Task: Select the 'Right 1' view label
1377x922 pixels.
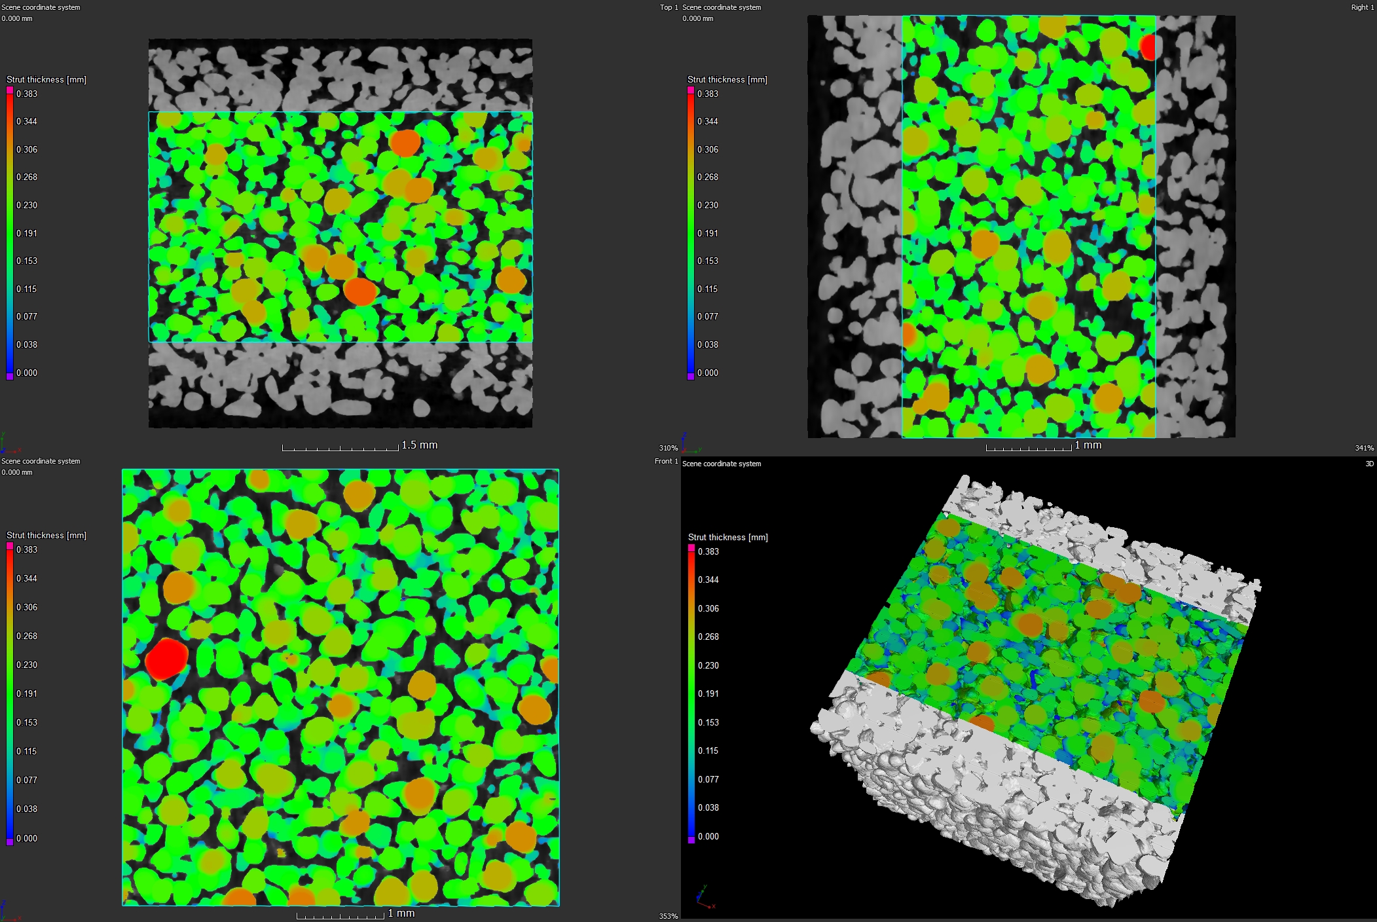Action: [1363, 7]
